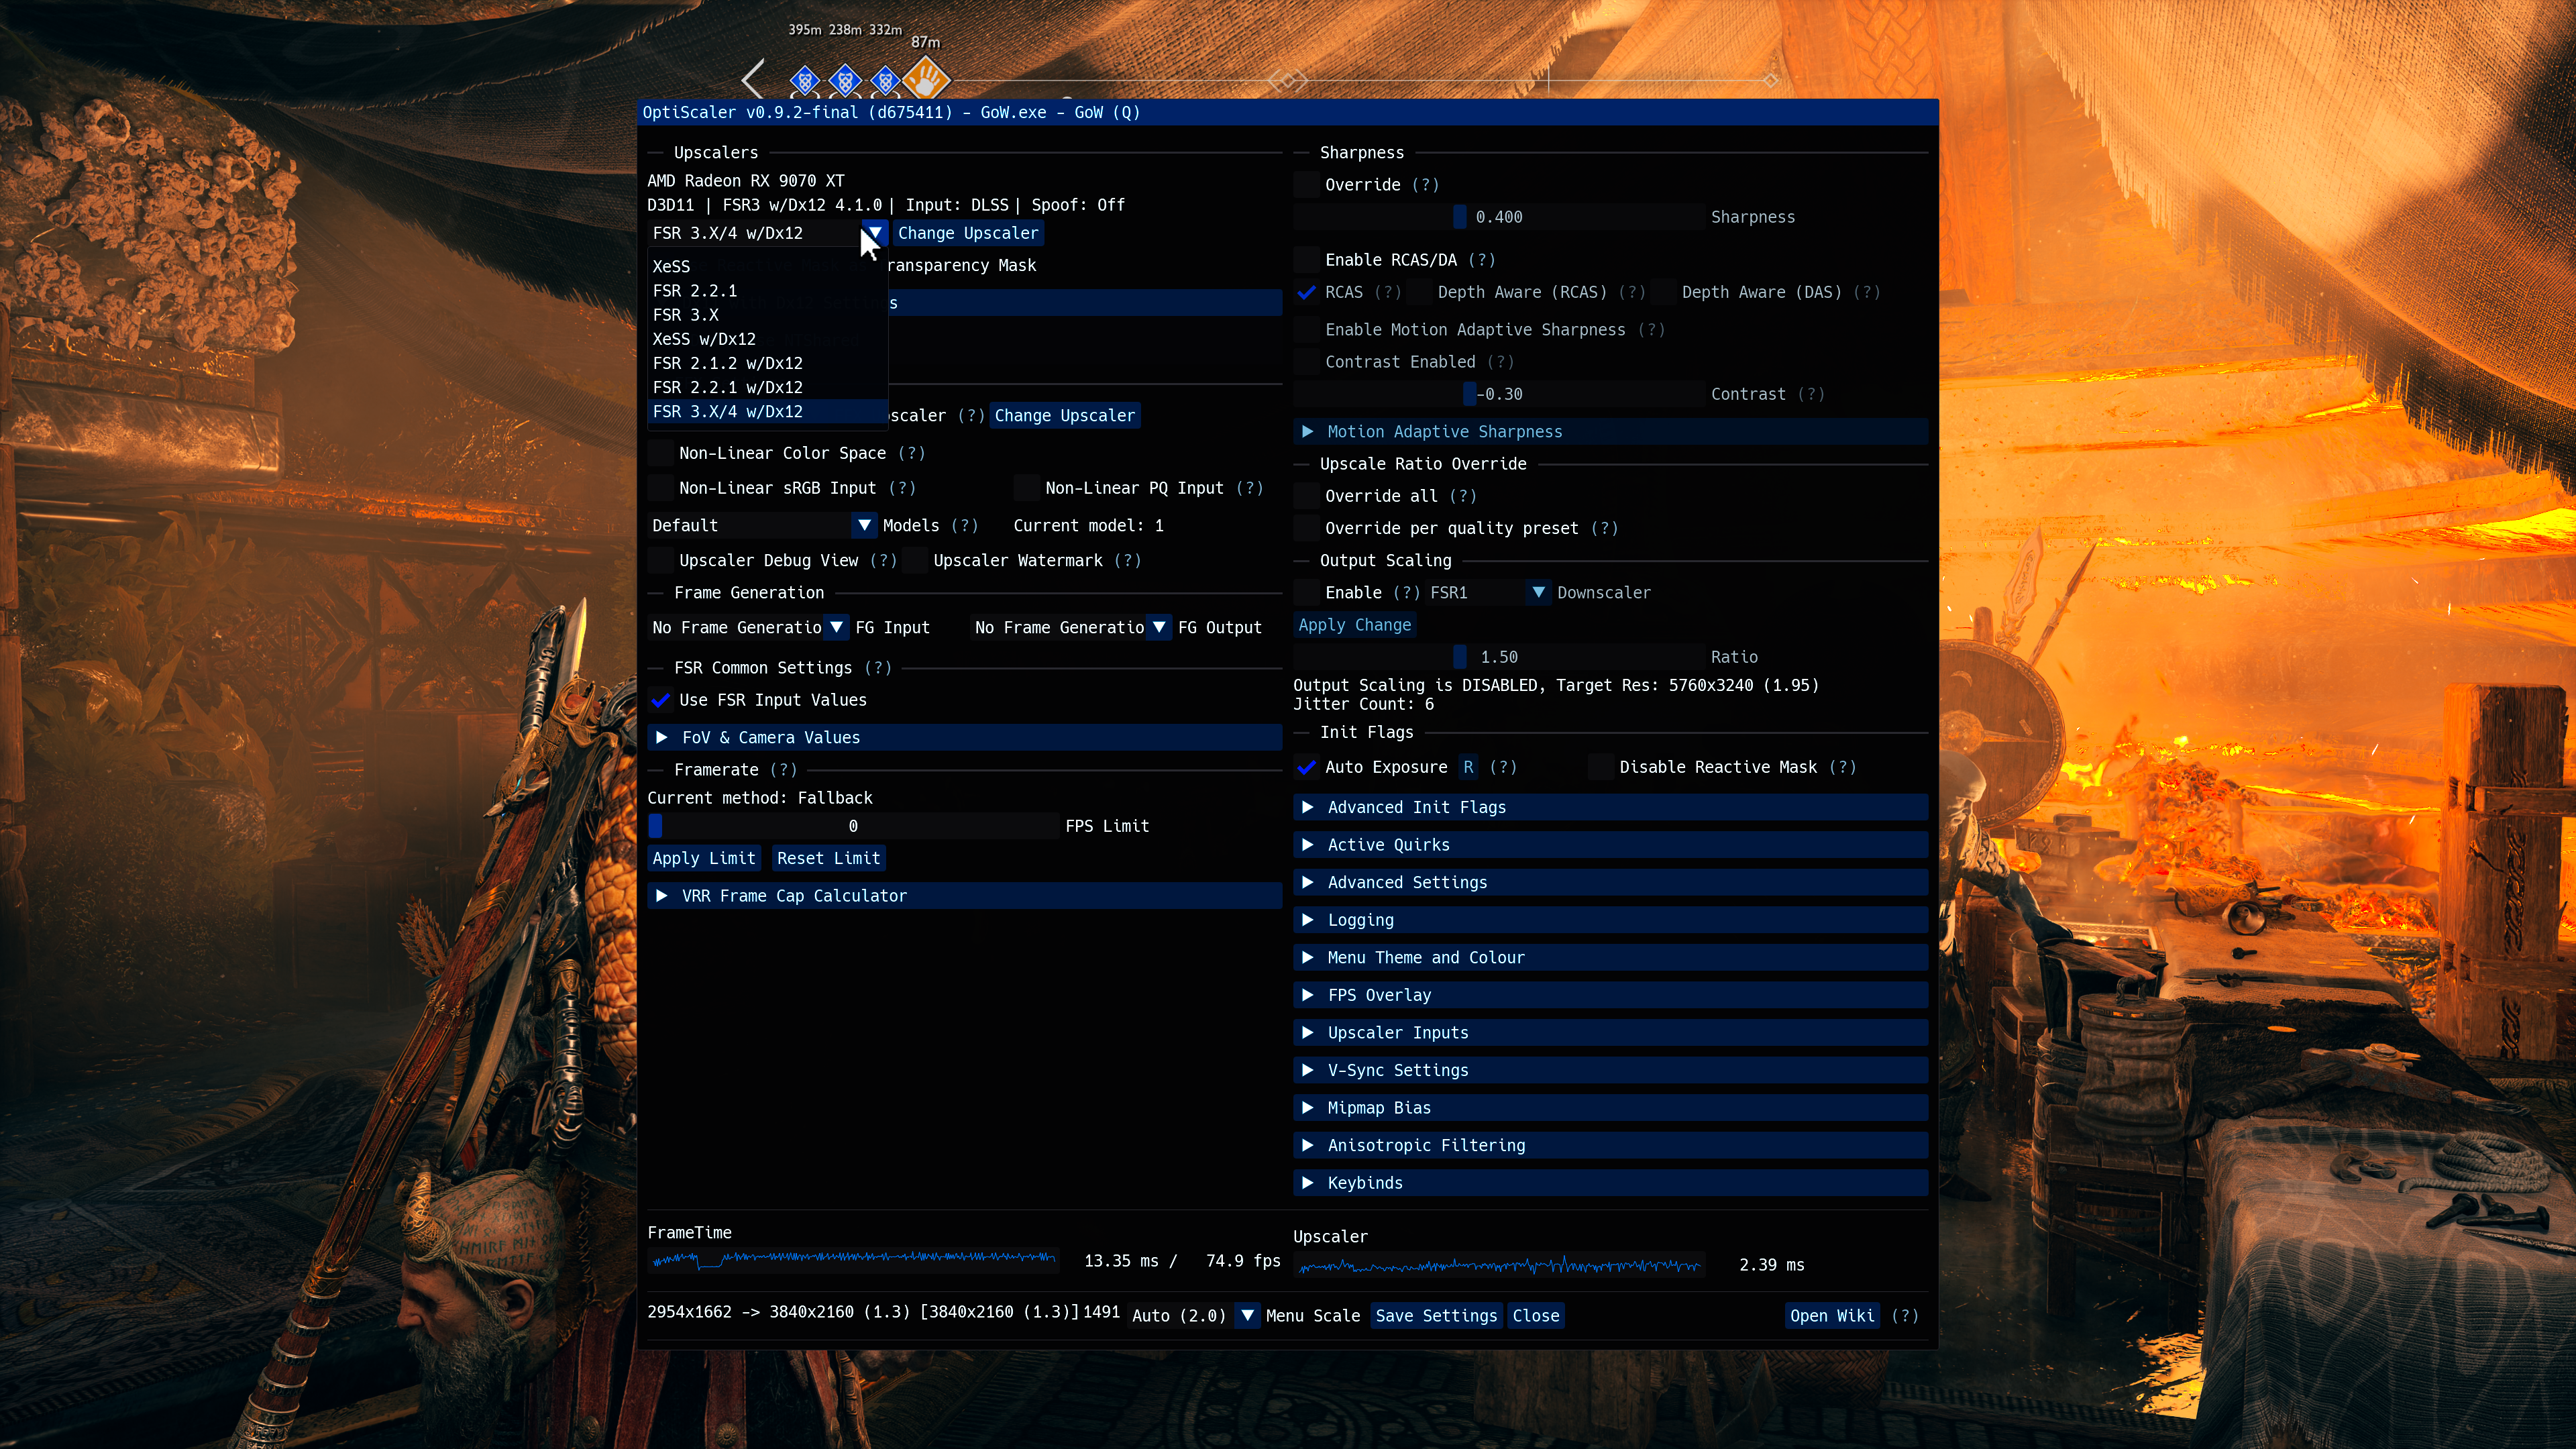This screenshot has width=2576, height=1449.
Task: Select FSR 3.X upscaler option
Action: pos(768,315)
